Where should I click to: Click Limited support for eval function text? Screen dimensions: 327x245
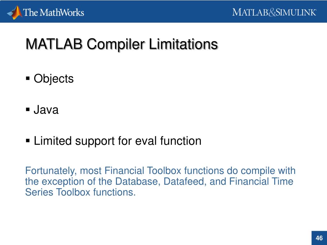tap(118, 141)
